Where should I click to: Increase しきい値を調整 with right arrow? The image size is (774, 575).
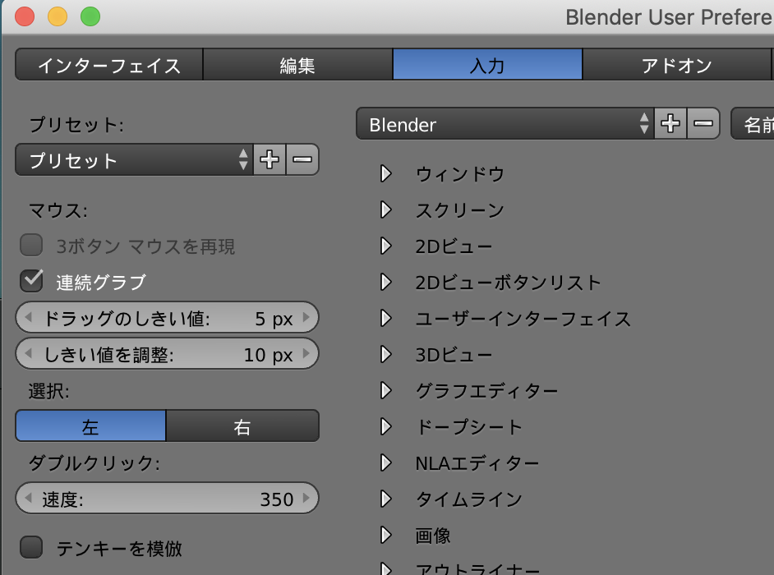tap(306, 353)
